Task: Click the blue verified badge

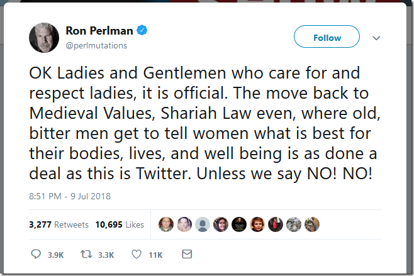Action: 143,30
